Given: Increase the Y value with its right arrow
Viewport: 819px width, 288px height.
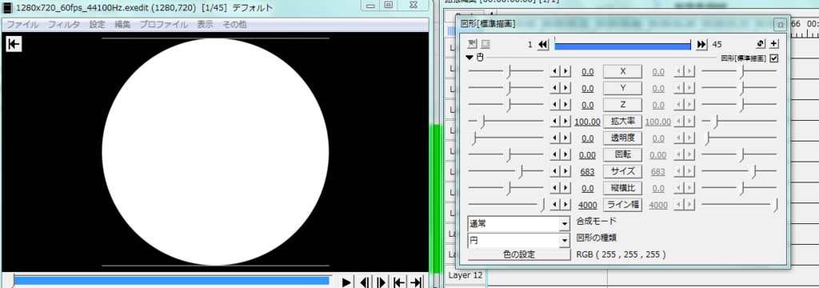Looking at the screenshot, I should click(x=565, y=88).
